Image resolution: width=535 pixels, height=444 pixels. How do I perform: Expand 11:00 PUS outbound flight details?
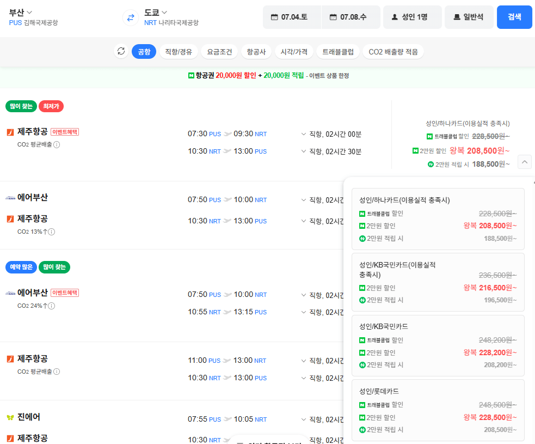pos(304,360)
